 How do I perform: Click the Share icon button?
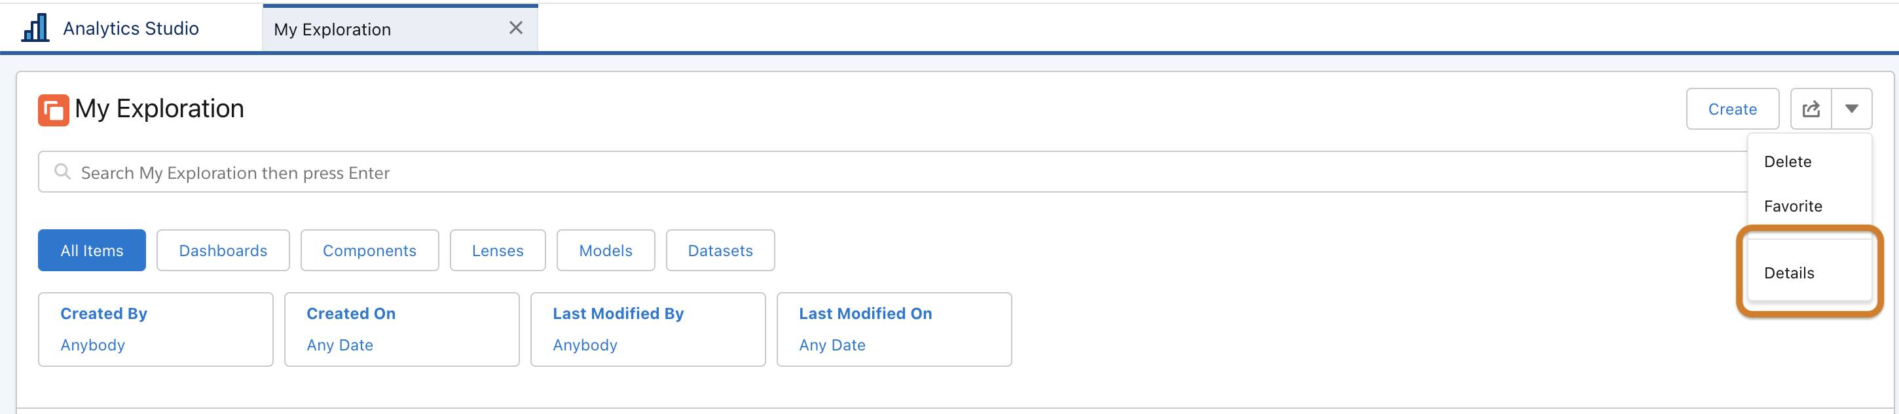tap(1811, 109)
